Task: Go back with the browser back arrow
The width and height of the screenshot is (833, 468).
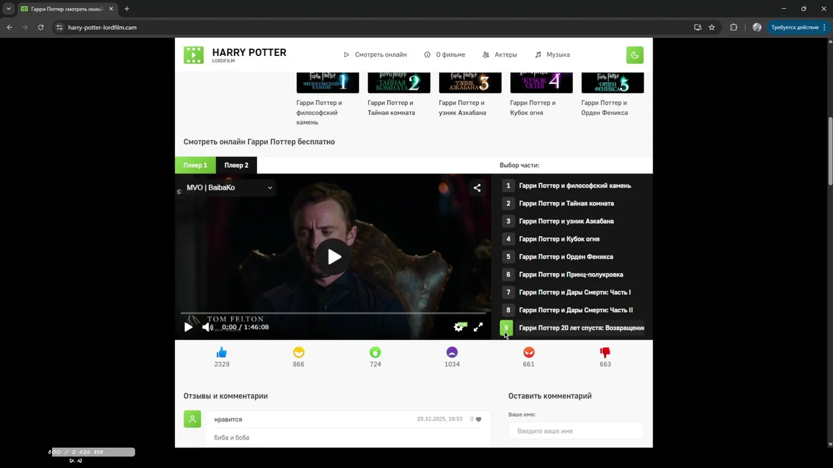Action: 9,27
